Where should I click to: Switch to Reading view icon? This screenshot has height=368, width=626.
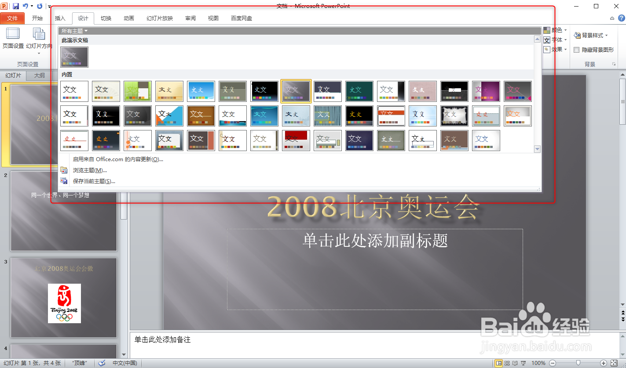click(x=516, y=363)
